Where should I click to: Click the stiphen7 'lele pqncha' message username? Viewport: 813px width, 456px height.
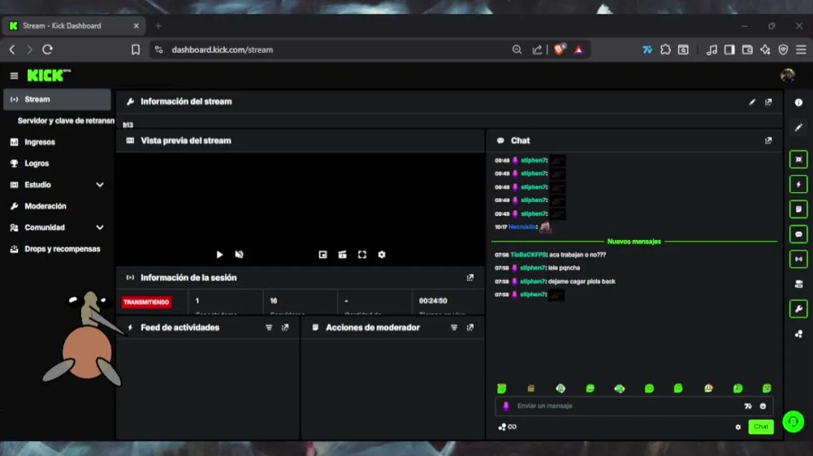pos(533,268)
